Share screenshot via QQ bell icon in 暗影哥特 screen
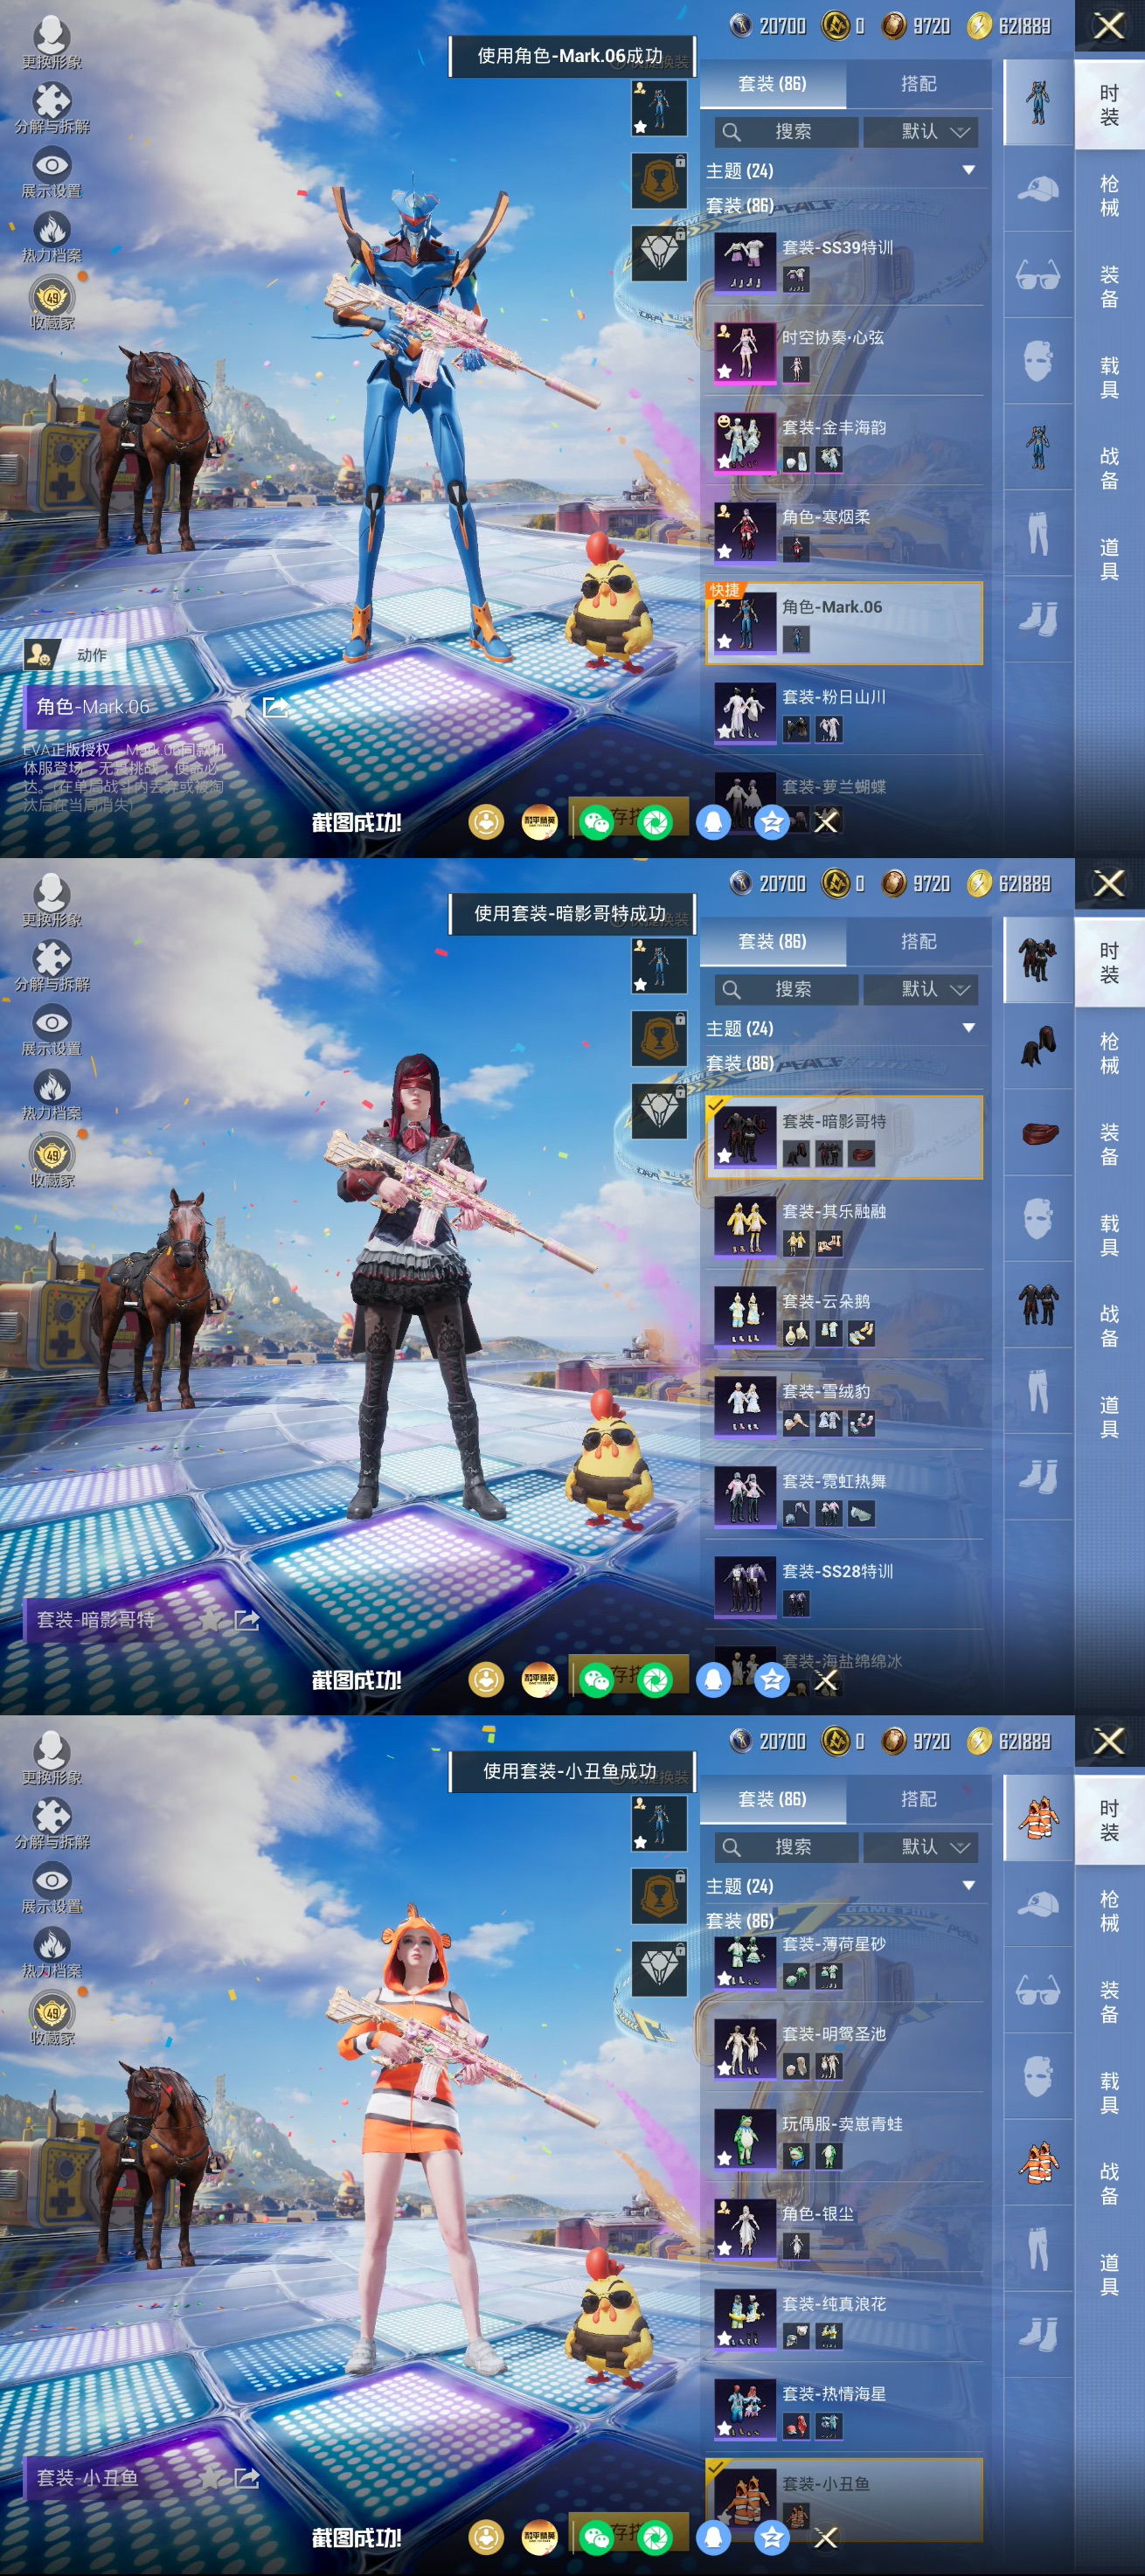This screenshot has width=1145, height=2576. [713, 1680]
